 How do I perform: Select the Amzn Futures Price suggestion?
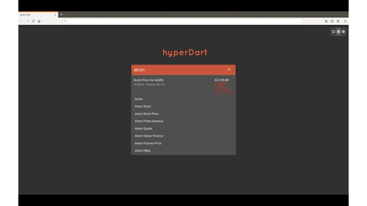click(183, 143)
